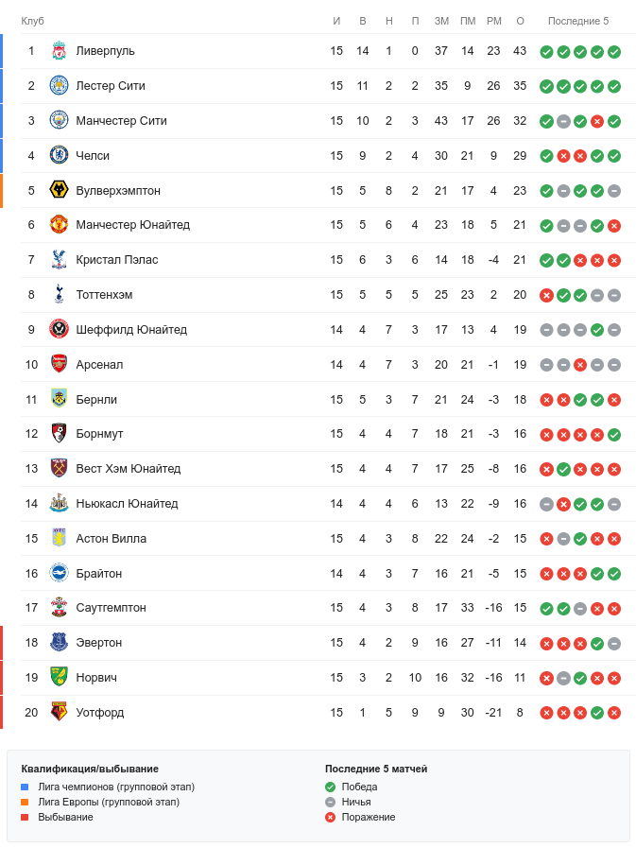Click the blue Лига чемпионов legend swatch
Viewport: 636px width, 848px height.
point(26,787)
